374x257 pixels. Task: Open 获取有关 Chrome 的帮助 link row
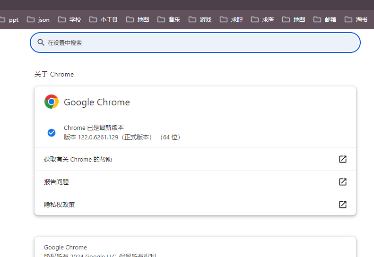pos(195,159)
